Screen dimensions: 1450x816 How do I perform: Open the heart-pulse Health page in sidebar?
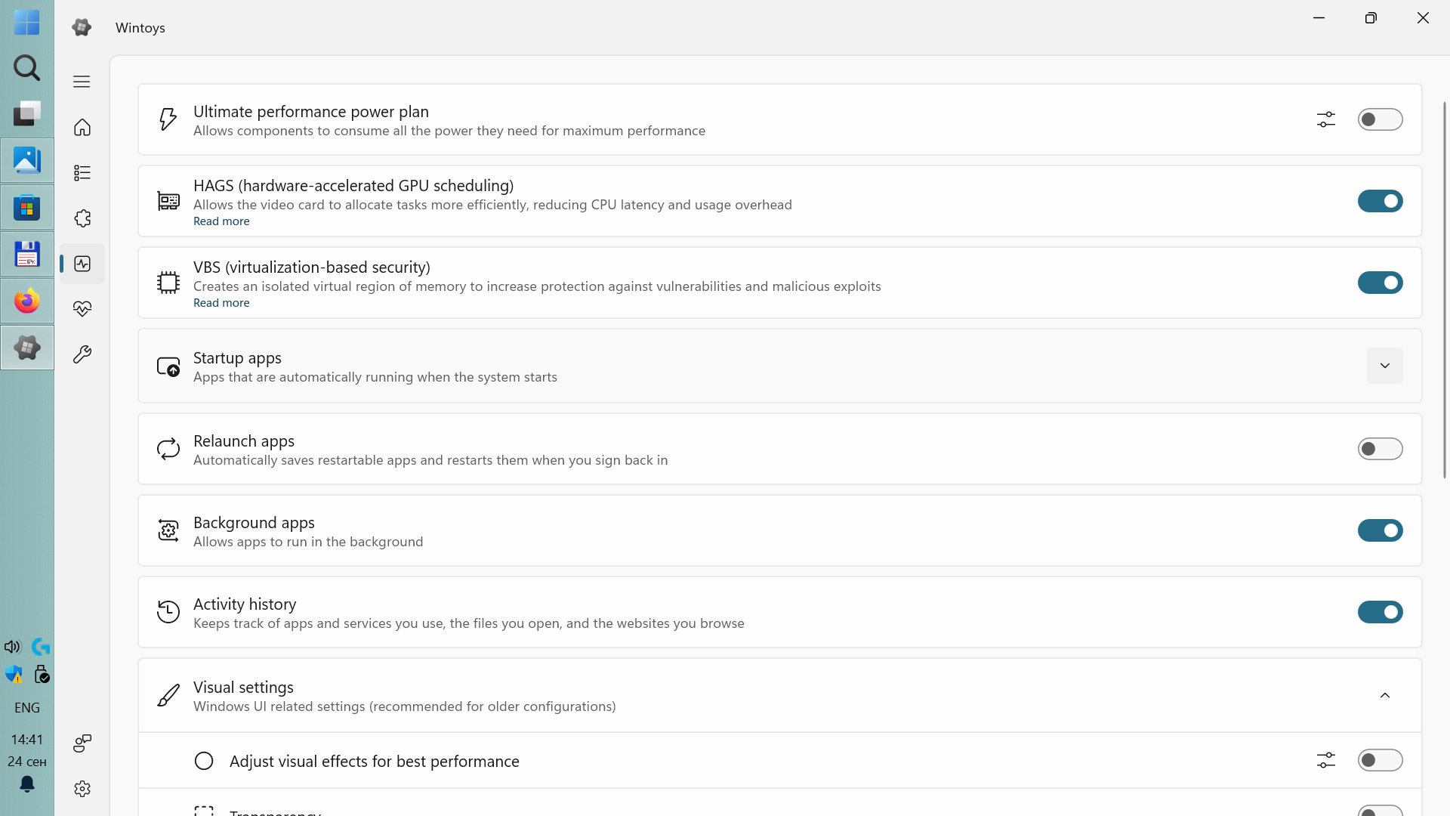coord(82,308)
